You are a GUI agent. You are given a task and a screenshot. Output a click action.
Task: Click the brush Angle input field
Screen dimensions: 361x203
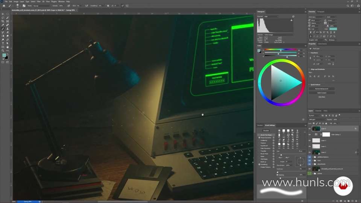click(x=288, y=162)
